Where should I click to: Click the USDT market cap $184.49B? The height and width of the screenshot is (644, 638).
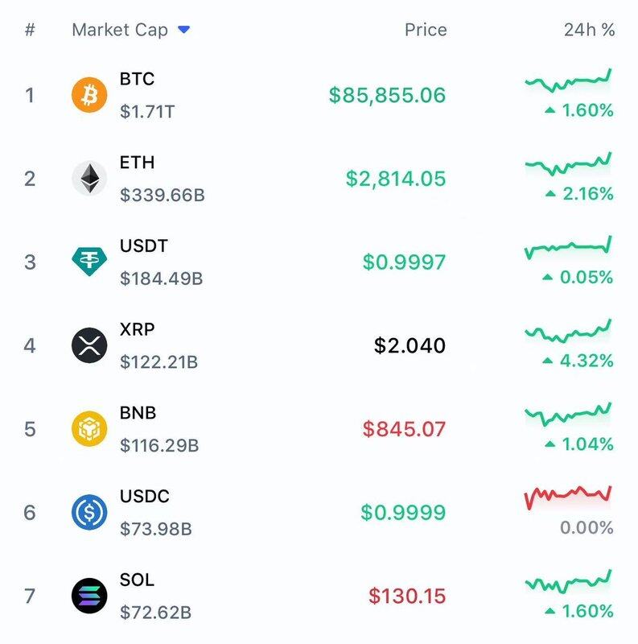[161, 279]
